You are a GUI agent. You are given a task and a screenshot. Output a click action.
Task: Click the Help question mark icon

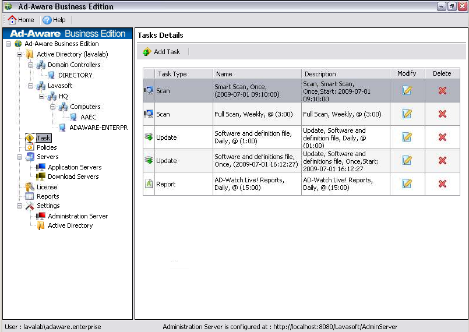click(x=47, y=20)
